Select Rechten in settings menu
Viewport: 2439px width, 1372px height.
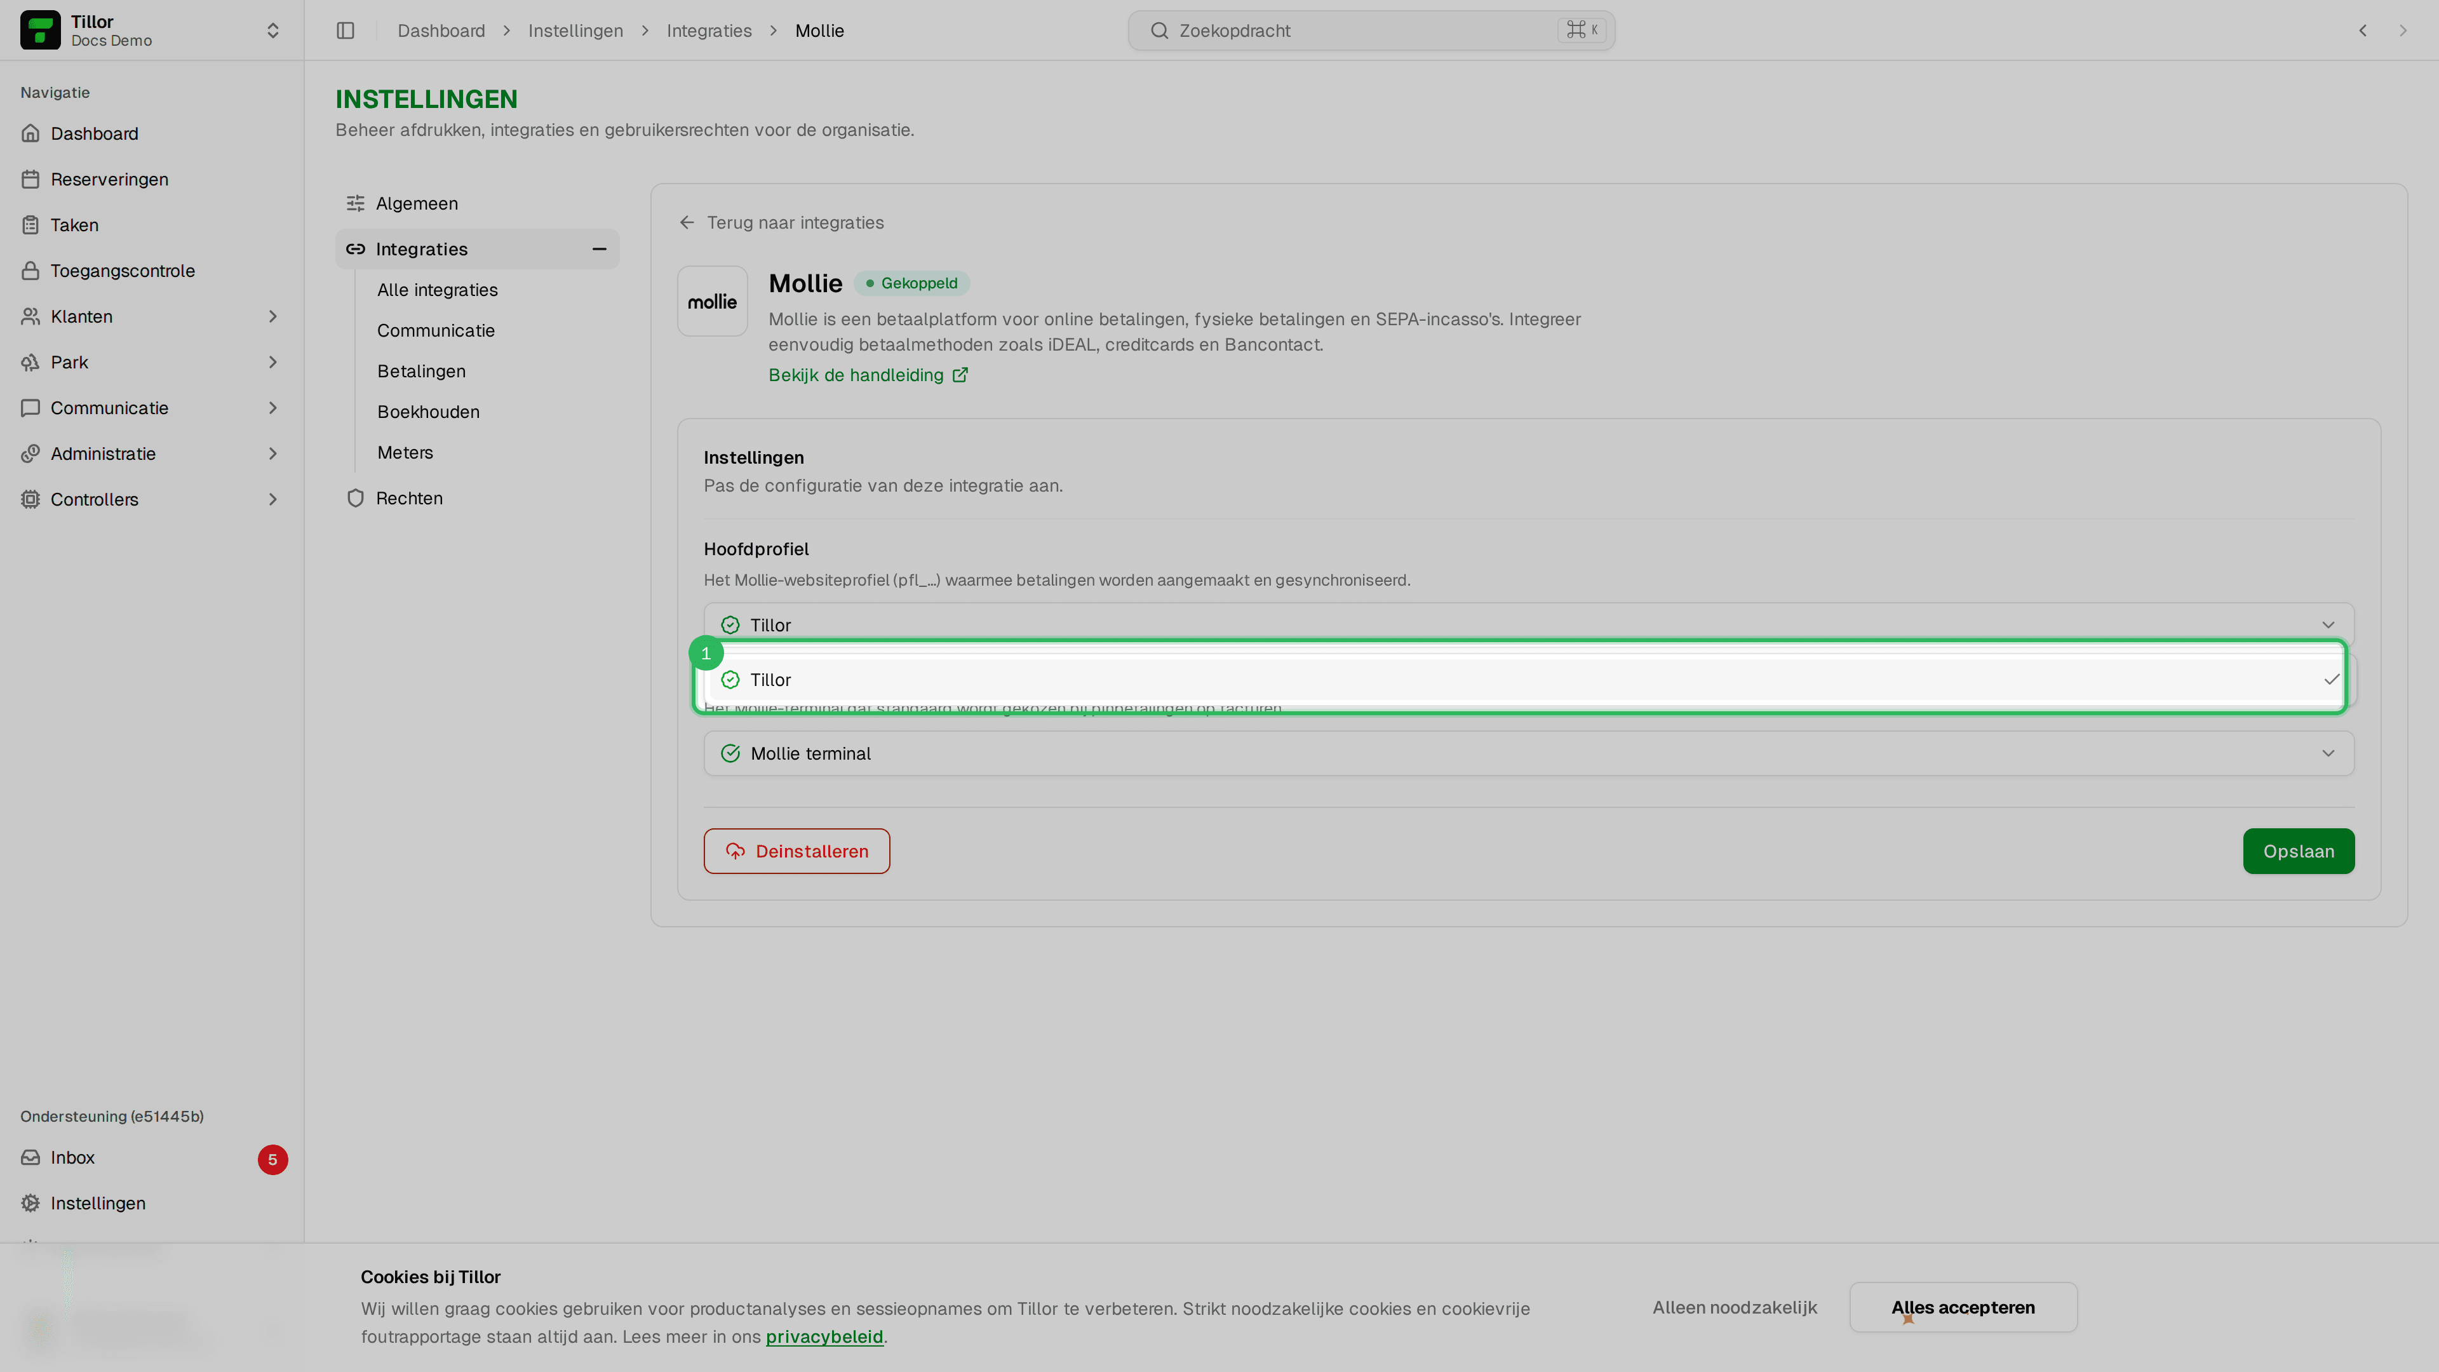pyautogui.click(x=409, y=498)
